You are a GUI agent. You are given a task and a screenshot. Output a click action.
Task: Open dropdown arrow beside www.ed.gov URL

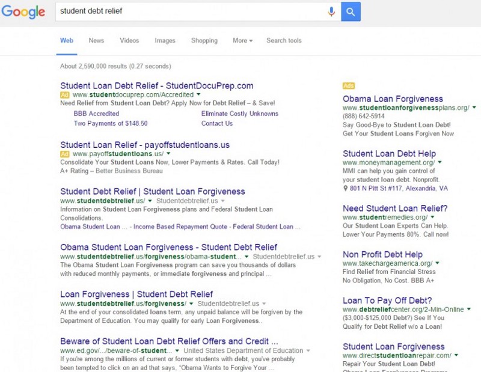click(177, 351)
